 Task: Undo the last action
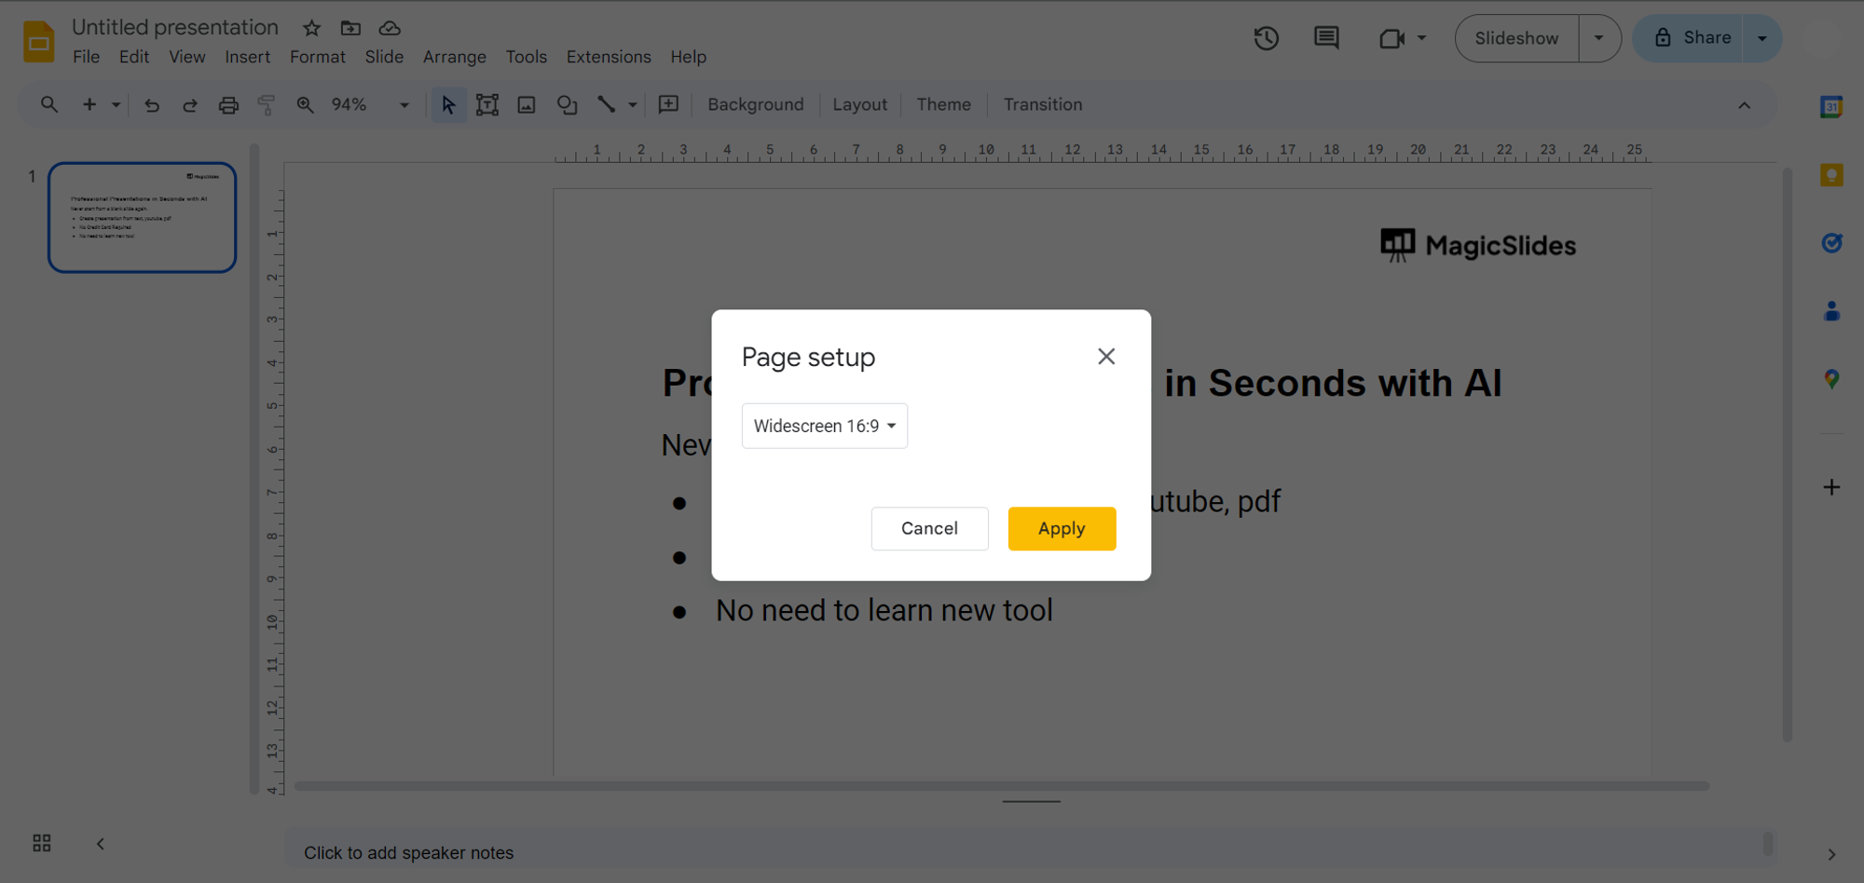pyautogui.click(x=151, y=105)
